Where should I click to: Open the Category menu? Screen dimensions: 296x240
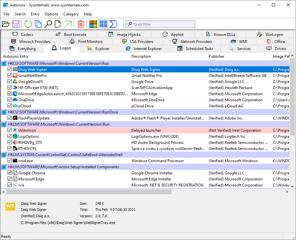(71, 14)
